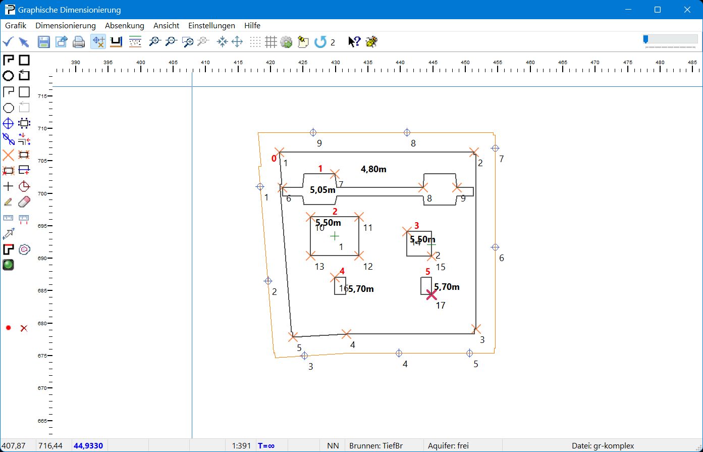
Task: Click the blue undo arrow icon
Action: [320, 42]
